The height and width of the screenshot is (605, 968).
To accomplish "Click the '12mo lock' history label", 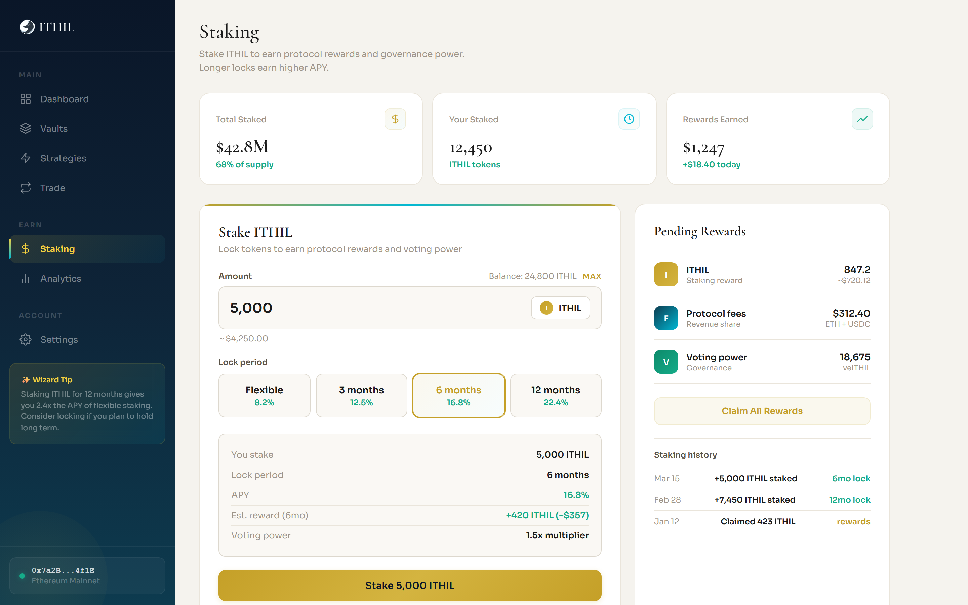I will point(850,500).
